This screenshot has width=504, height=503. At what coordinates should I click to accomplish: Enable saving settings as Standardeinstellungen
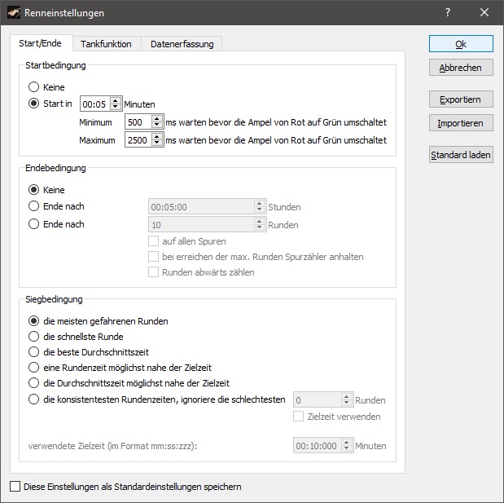point(15,487)
